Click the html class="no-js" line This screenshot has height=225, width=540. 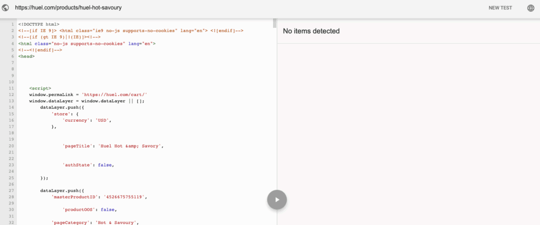[87, 44]
